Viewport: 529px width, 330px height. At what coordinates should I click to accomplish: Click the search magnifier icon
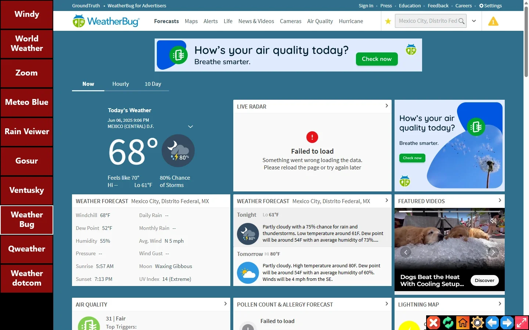pyautogui.click(x=461, y=21)
